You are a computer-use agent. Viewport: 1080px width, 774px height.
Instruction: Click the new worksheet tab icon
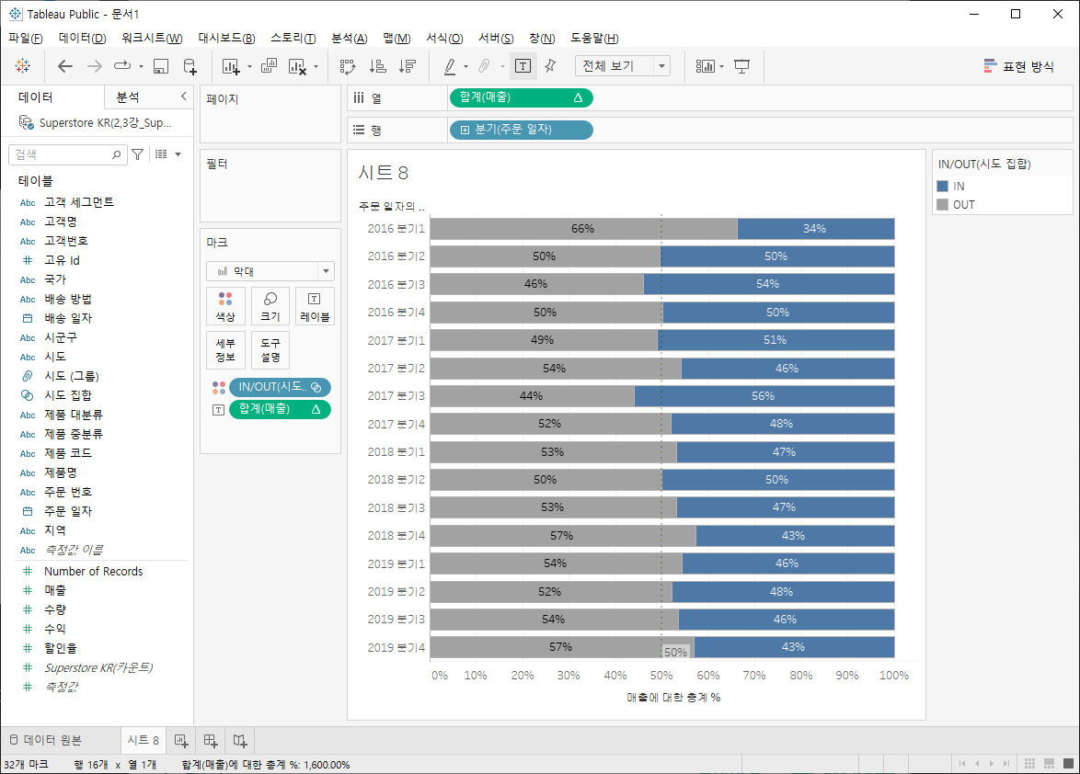[181, 740]
